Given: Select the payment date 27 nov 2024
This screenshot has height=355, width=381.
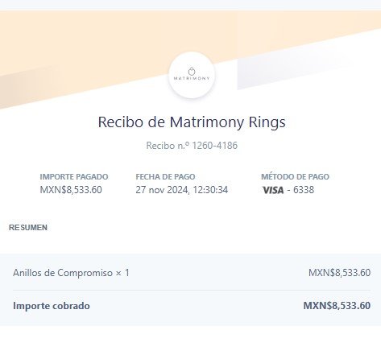Looking at the screenshot, I should tap(162, 190).
